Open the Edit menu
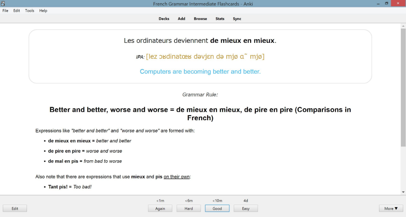The height and width of the screenshot is (217, 406). (x=17, y=11)
